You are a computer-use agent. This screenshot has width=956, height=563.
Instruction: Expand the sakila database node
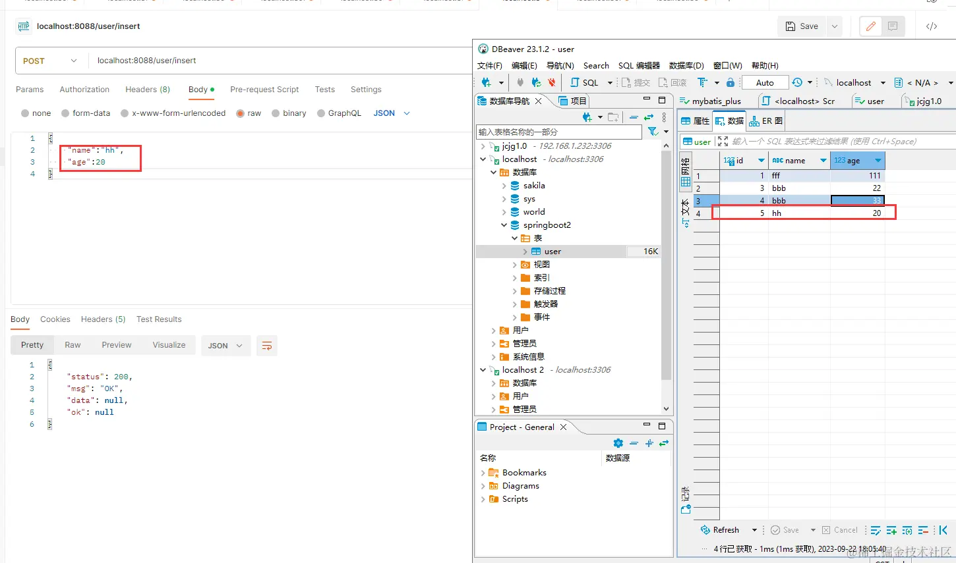(x=504, y=186)
